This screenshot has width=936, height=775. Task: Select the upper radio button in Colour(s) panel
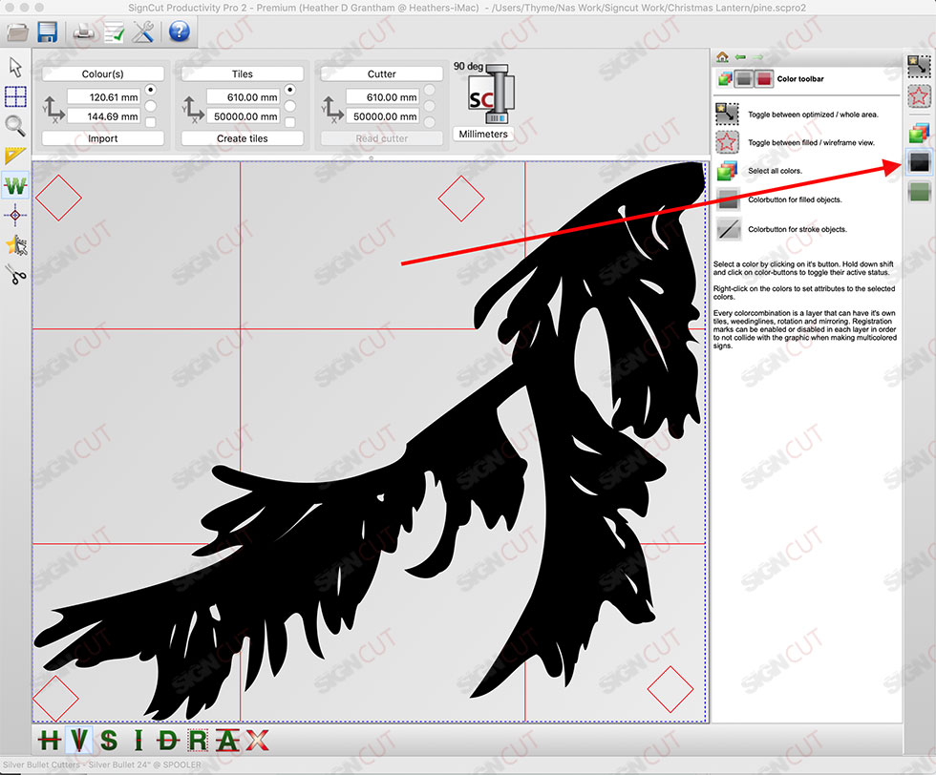tap(151, 90)
